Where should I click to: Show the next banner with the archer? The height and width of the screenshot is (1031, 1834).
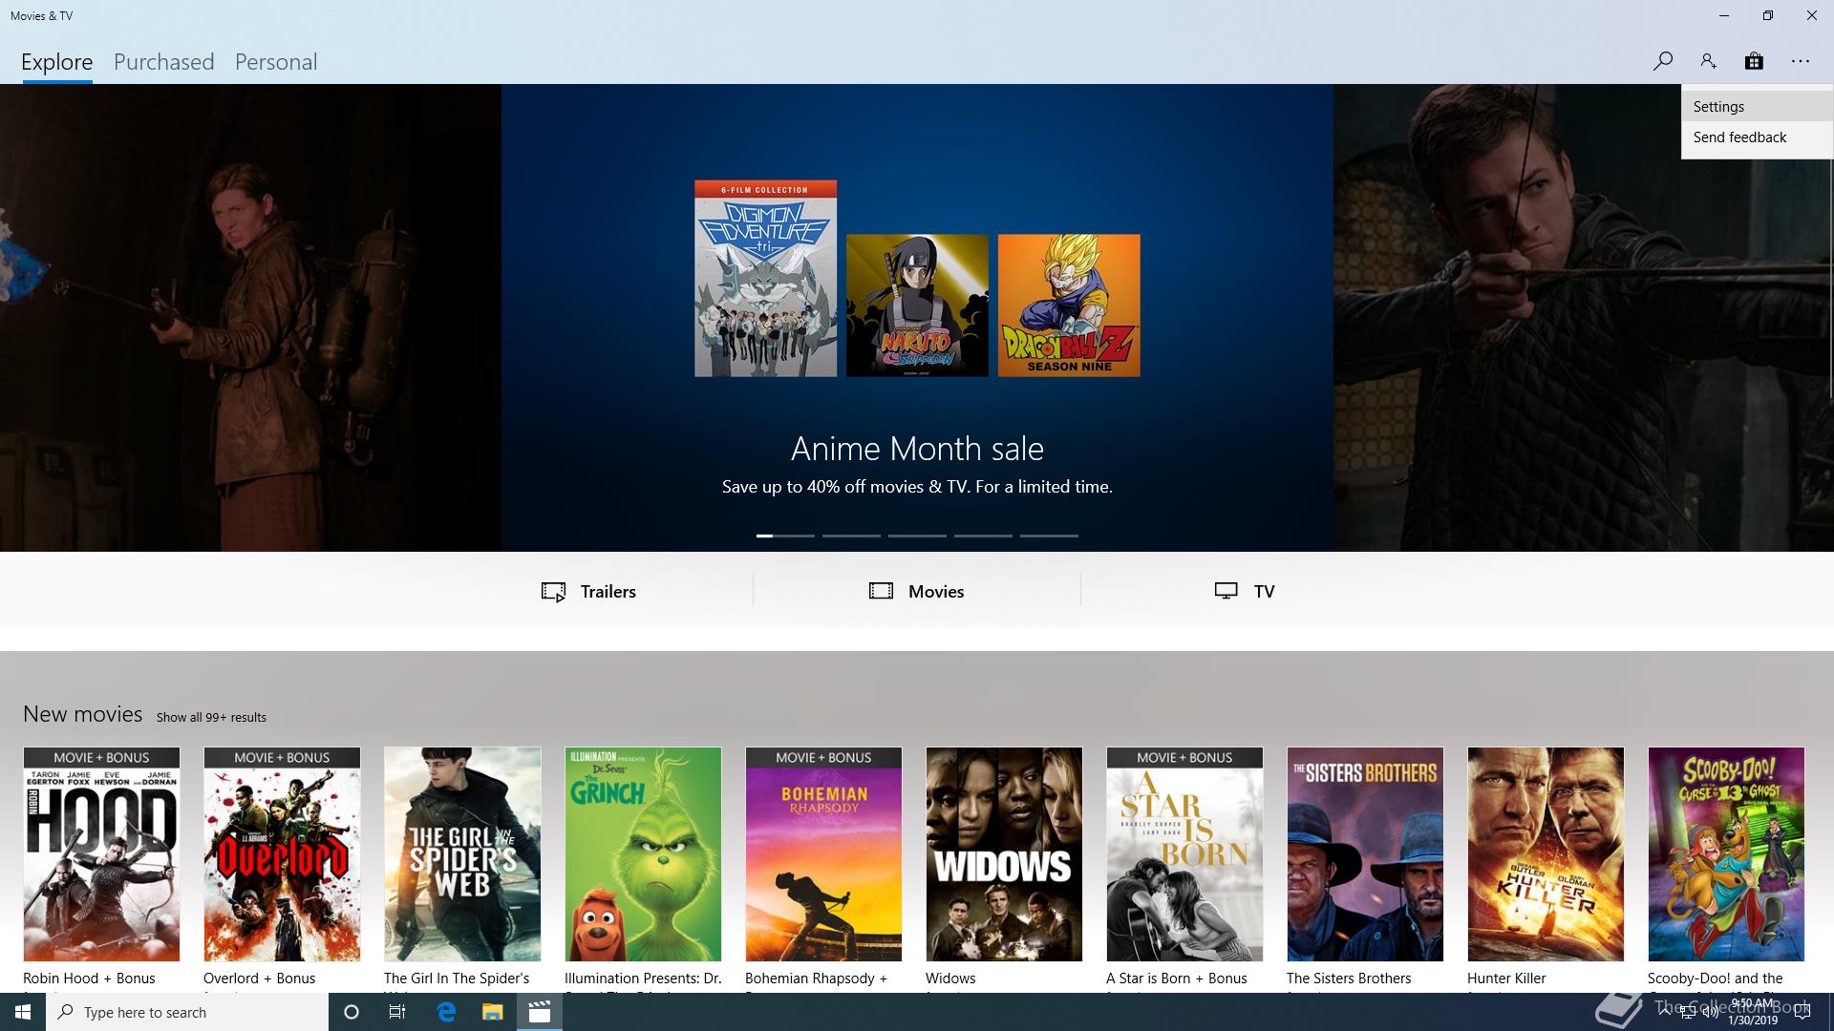coord(1583,318)
